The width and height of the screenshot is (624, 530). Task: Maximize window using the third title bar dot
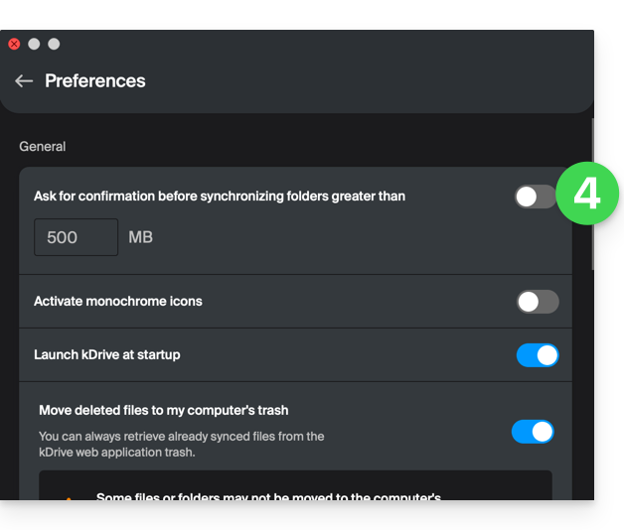(x=54, y=44)
